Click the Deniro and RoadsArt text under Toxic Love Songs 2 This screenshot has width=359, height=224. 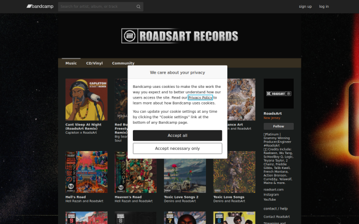point(180,201)
